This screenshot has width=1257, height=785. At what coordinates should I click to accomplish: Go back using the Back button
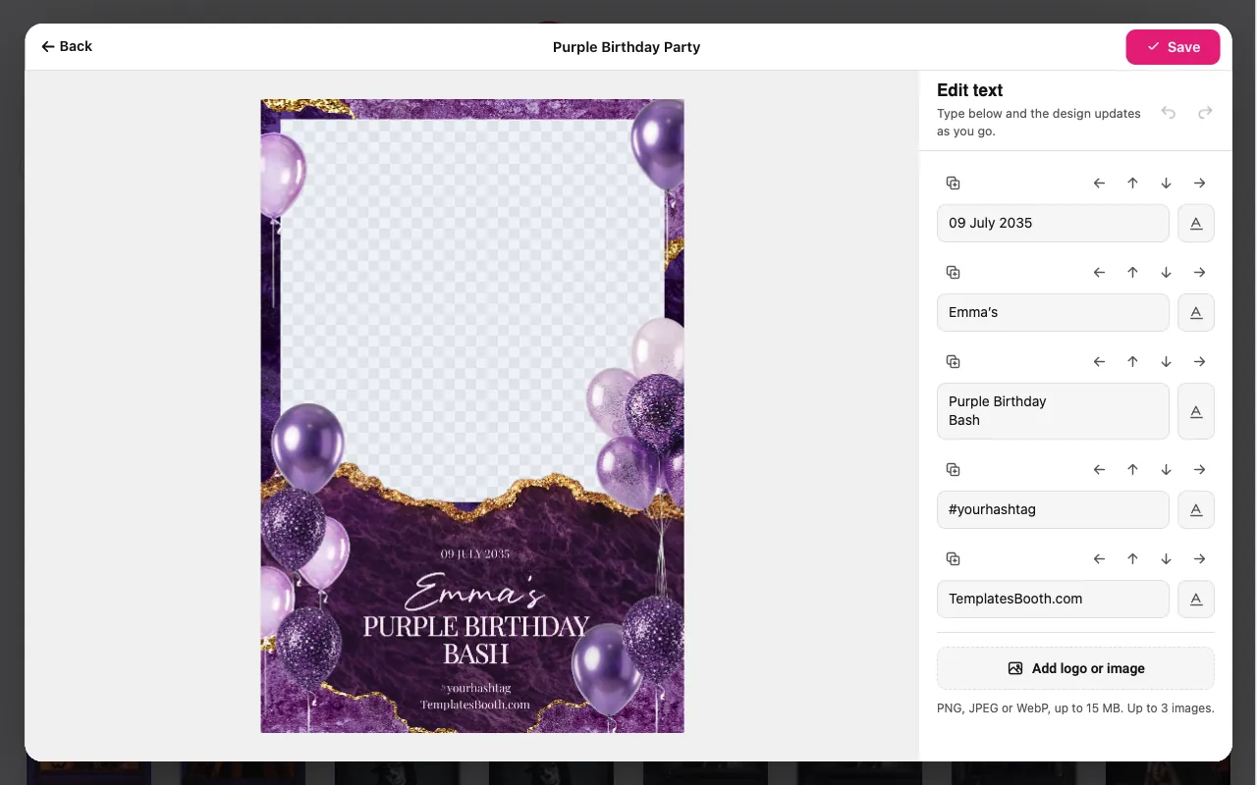tap(67, 46)
